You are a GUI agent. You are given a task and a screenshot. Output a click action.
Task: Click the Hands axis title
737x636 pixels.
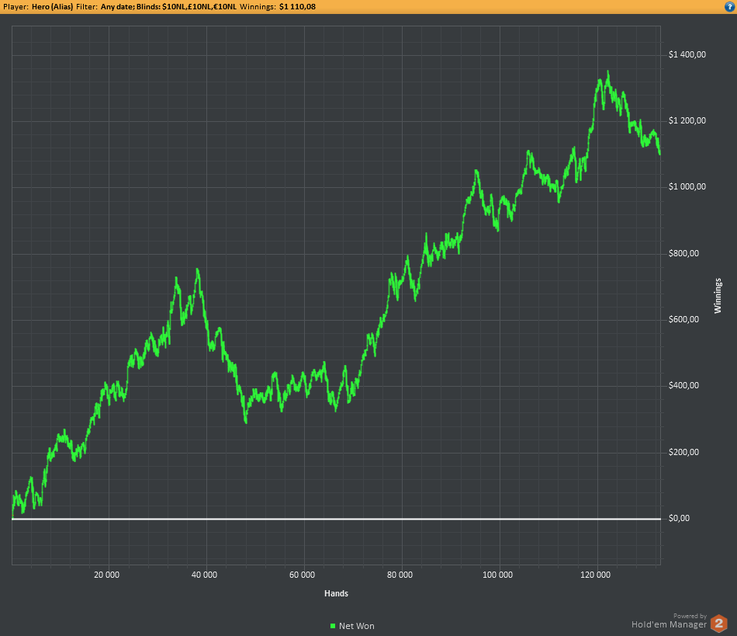click(336, 593)
